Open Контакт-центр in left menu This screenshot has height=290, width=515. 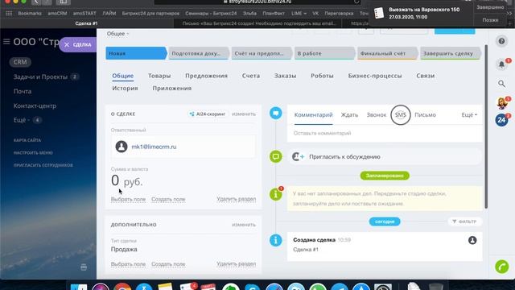35,106
